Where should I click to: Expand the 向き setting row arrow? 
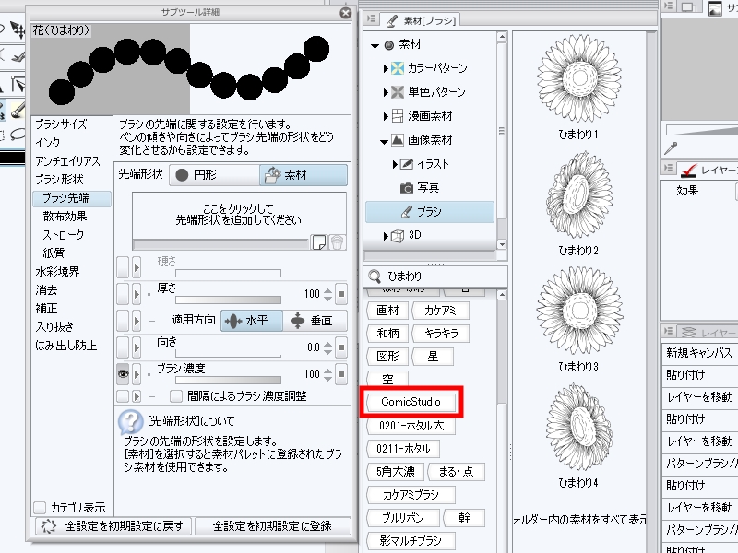tap(137, 347)
